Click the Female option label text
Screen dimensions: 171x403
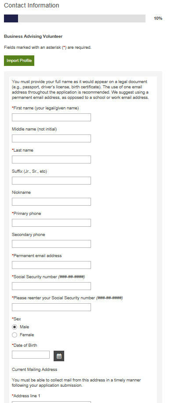pyautogui.click(x=27, y=335)
